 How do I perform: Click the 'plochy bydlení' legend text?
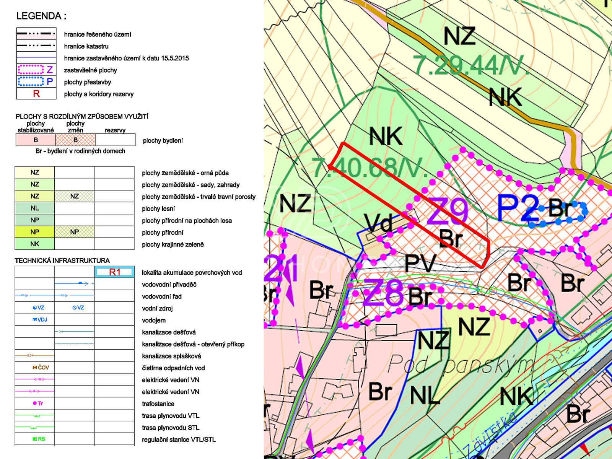click(163, 140)
